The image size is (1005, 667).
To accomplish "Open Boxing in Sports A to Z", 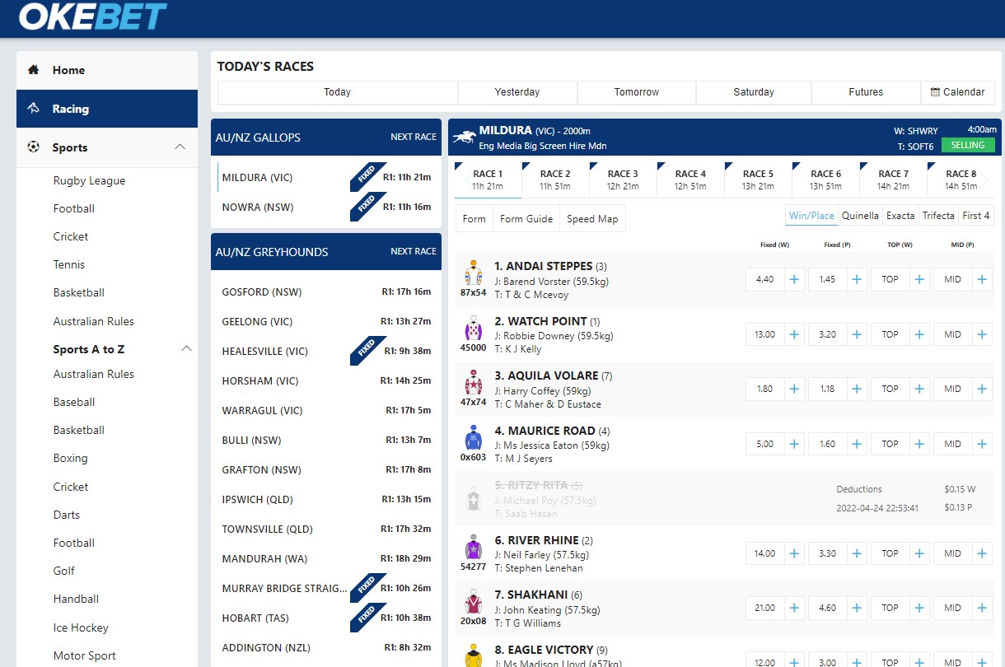I will 70,458.
